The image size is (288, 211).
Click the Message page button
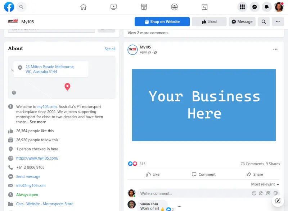coord(242,22)
